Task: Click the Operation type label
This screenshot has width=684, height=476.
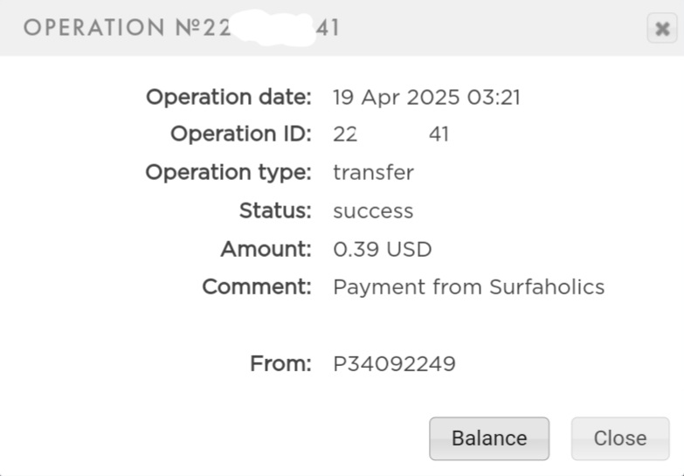Action: [228, 172]
